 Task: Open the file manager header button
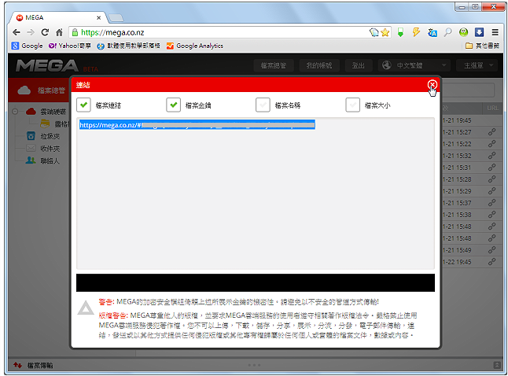point(274,65)
